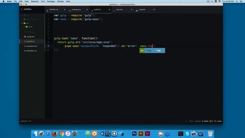The image size is (245, 138).
Task: Open the View menu
Action: pos(26,2)
